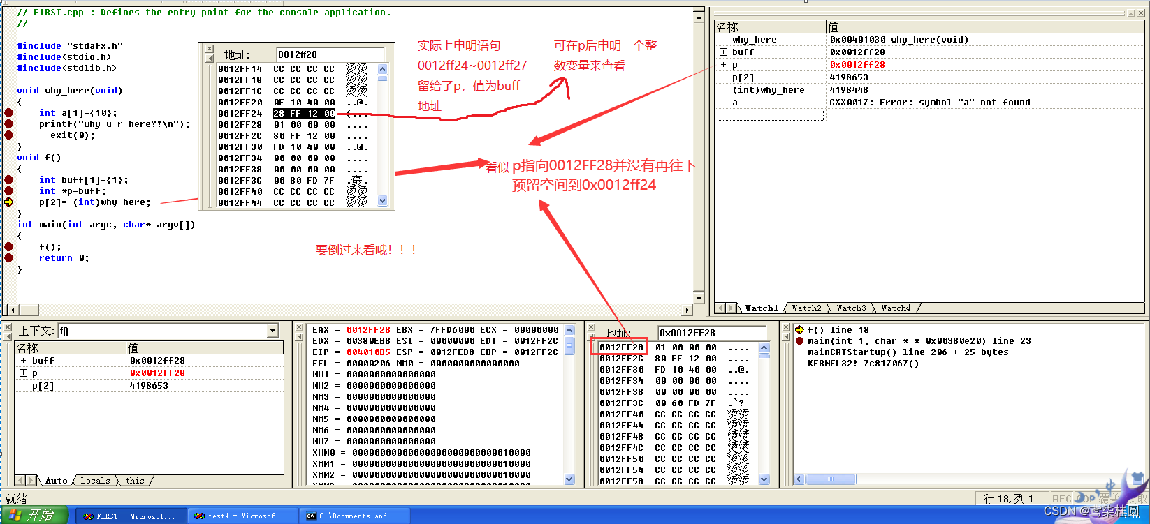
Task: Select the (int)why_here watch entry
Action: tap(929, 90)
